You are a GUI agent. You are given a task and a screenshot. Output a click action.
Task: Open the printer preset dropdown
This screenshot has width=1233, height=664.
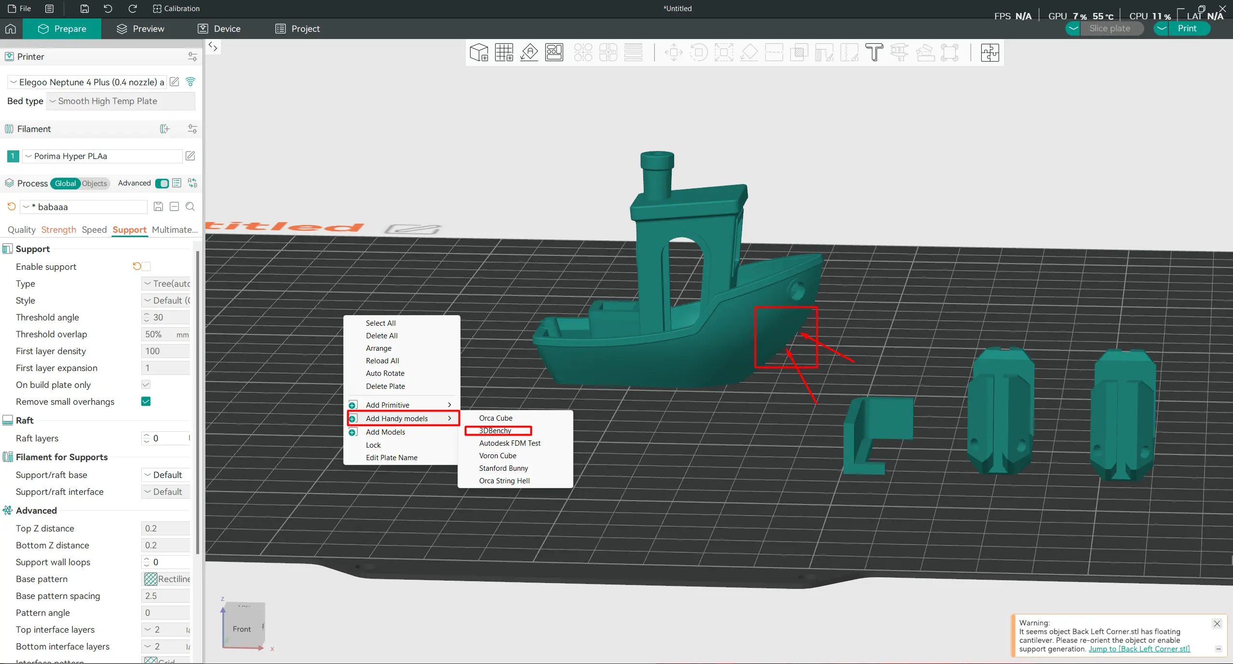coord(87,82)
